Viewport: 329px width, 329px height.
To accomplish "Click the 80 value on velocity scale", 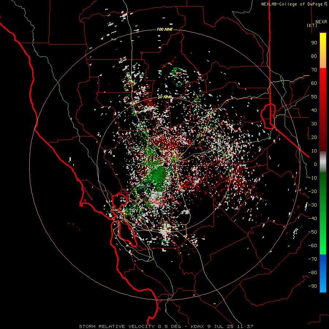I will pos(314,56).
